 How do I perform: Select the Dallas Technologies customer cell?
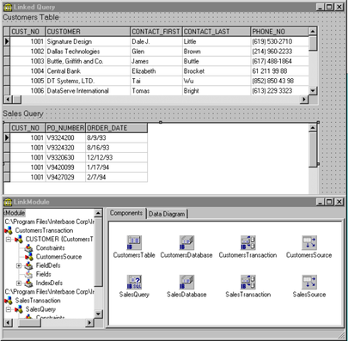point(88,52)
